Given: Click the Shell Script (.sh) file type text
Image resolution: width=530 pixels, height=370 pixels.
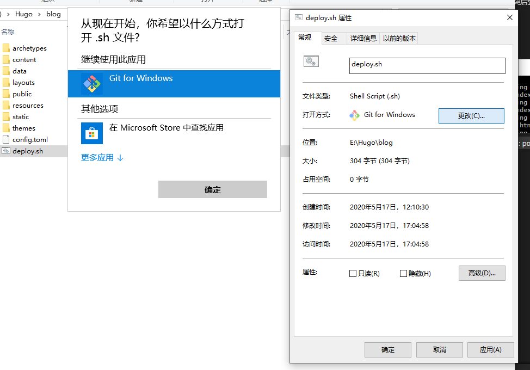Looking at the screenshot, I should [374, 96].
